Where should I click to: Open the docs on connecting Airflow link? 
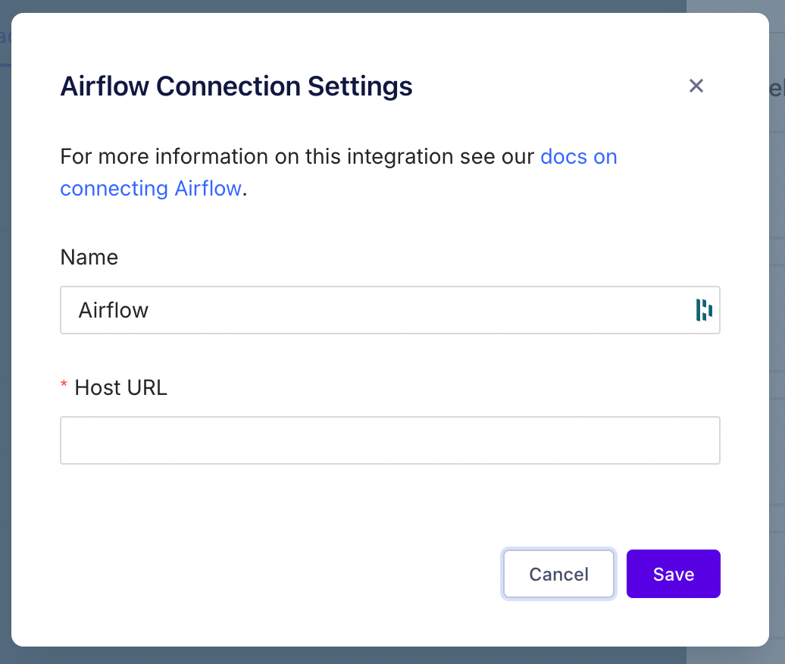(x=579, y=156)
